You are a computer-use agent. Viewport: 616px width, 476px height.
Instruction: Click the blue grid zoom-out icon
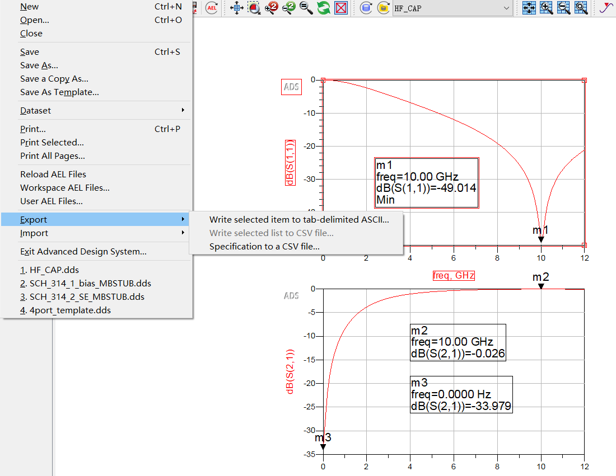[564, 7]
